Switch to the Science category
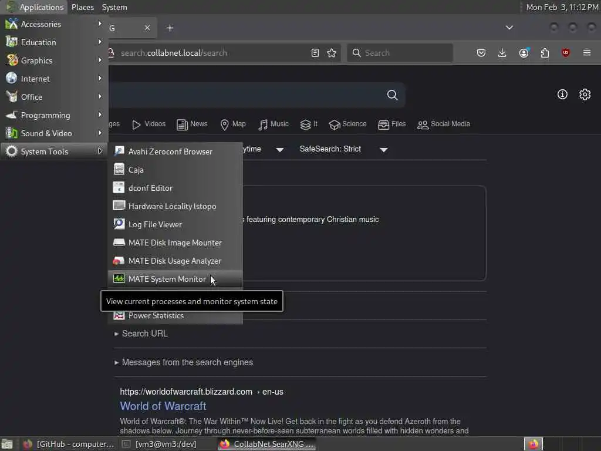Screen dimensions: 601x451 (x=347, y=124)
